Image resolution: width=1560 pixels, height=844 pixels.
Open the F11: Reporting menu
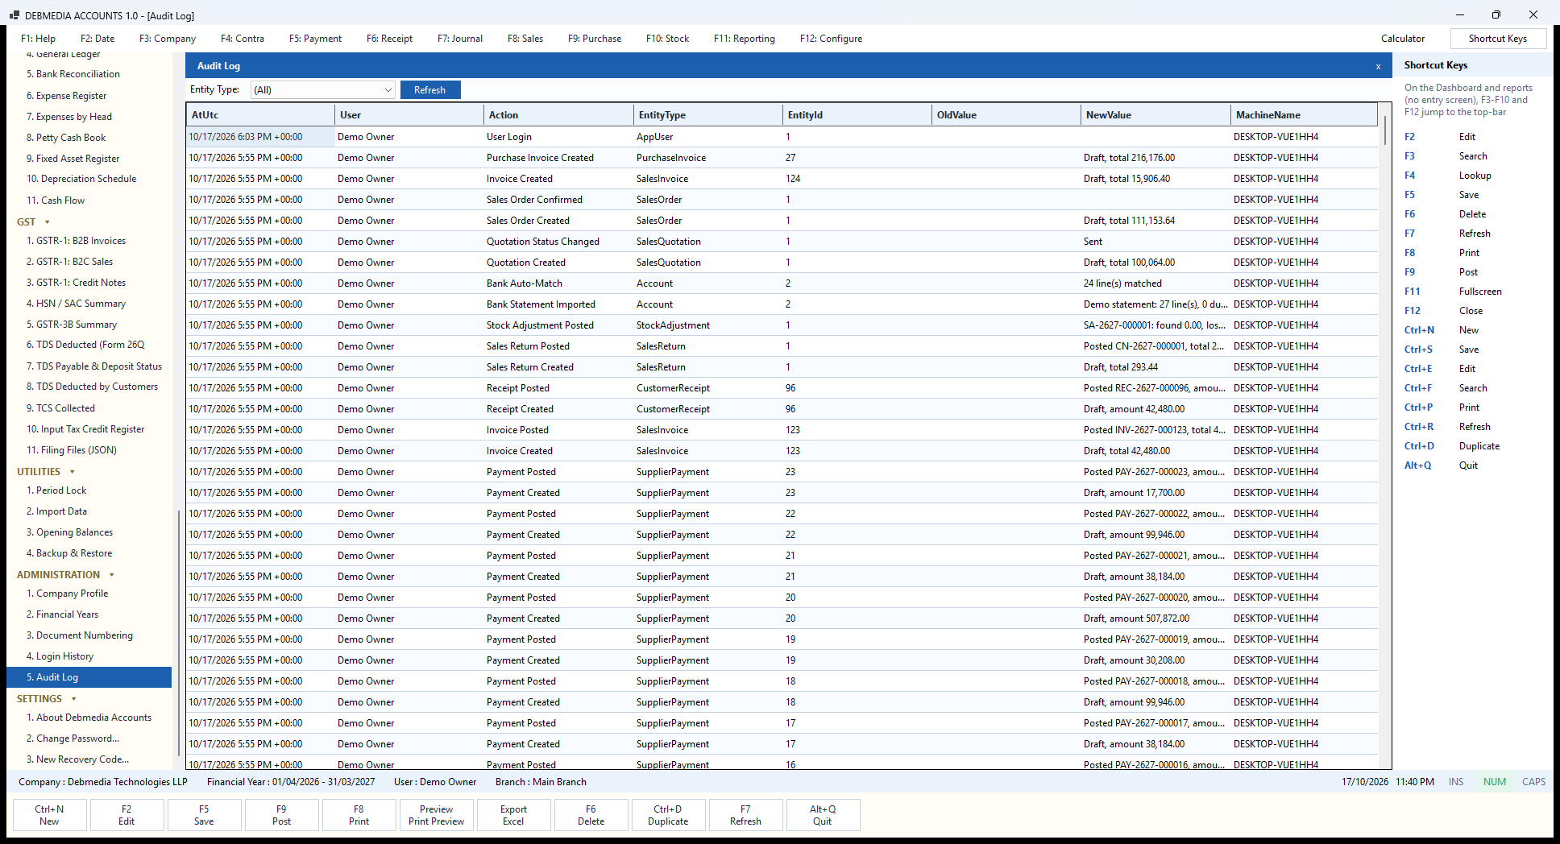(745, 38)
